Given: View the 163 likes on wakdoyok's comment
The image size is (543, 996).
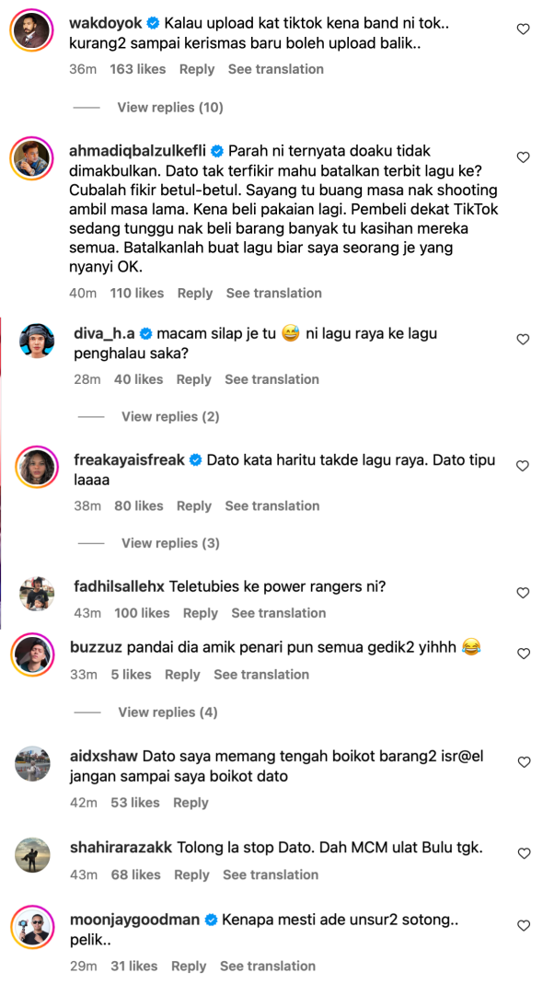Looking at the screenshot, I should 137,69.
